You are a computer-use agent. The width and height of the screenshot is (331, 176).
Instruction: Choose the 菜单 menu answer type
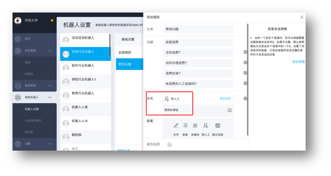pos(185,126)
